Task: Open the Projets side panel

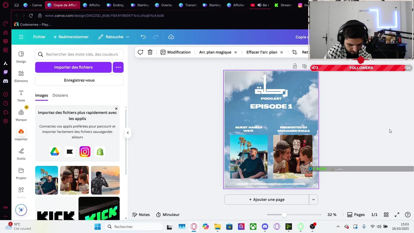Action: pyautogui.click(x=21, y=173)
